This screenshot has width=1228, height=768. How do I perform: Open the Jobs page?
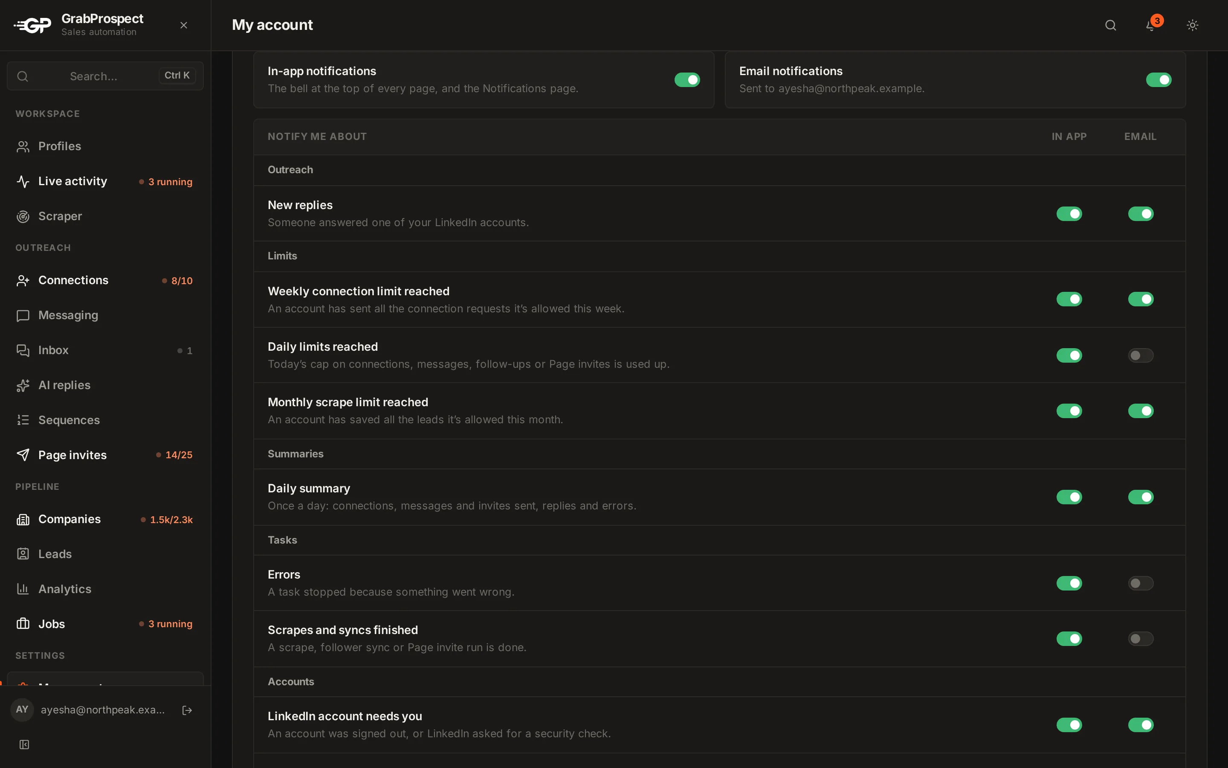tap(105, 624)
